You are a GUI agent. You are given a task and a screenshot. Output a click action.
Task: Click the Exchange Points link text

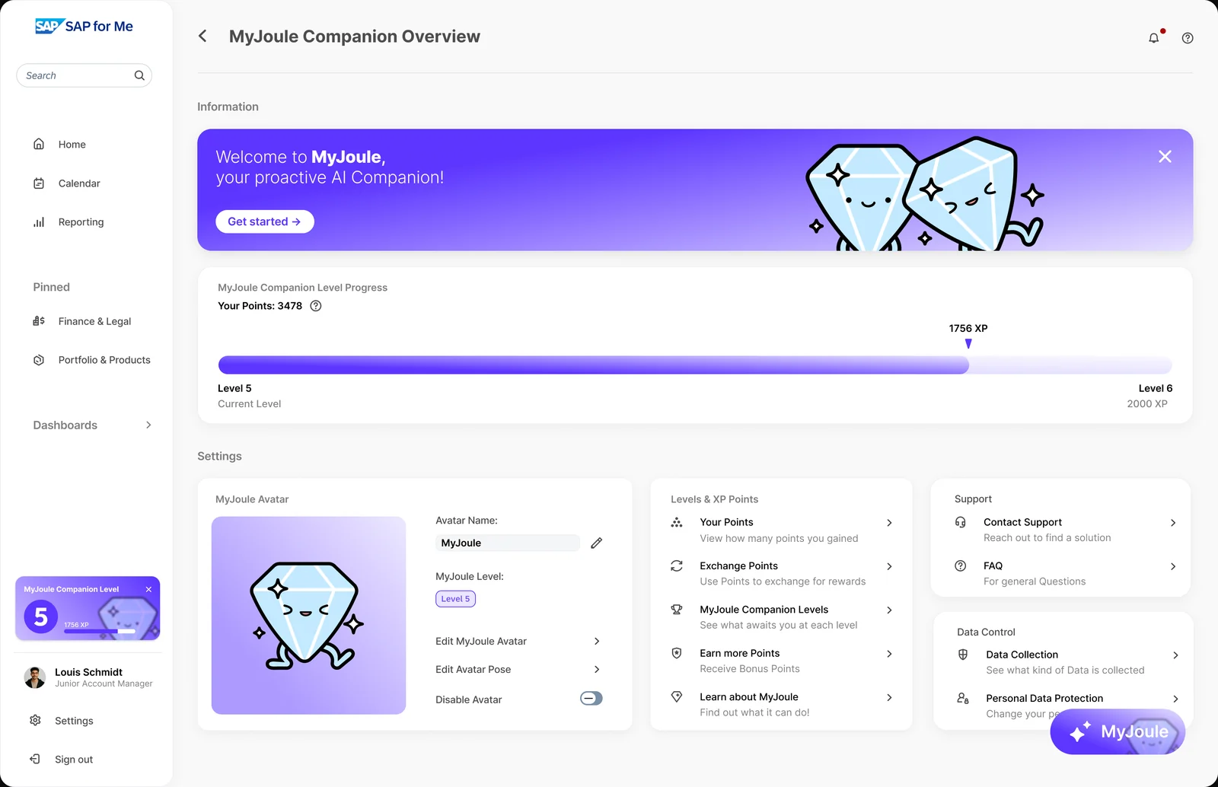pos(738,566)
